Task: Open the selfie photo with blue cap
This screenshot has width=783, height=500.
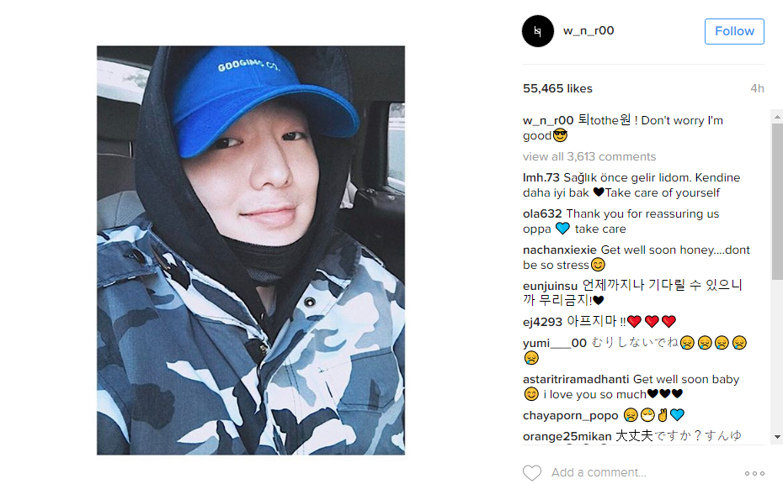Action: [251, 250]
